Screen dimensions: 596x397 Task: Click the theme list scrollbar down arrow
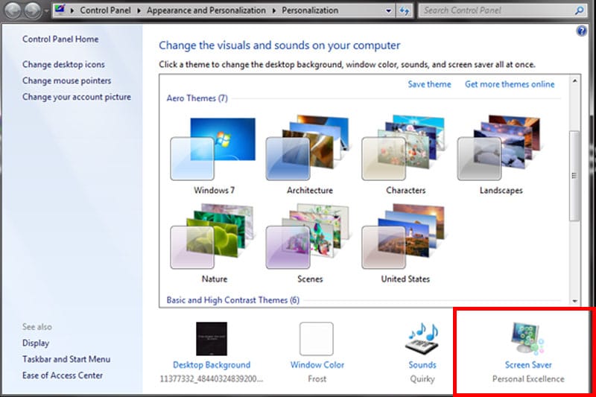(x=574, y=301)
